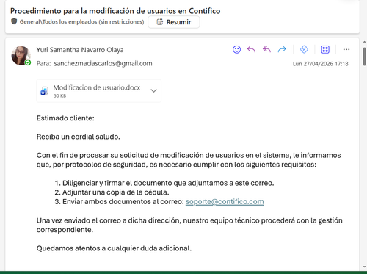The width and height of the screenshot is (367, 274).
Task: Click the Word document file icon
Action: coord(44,91)
